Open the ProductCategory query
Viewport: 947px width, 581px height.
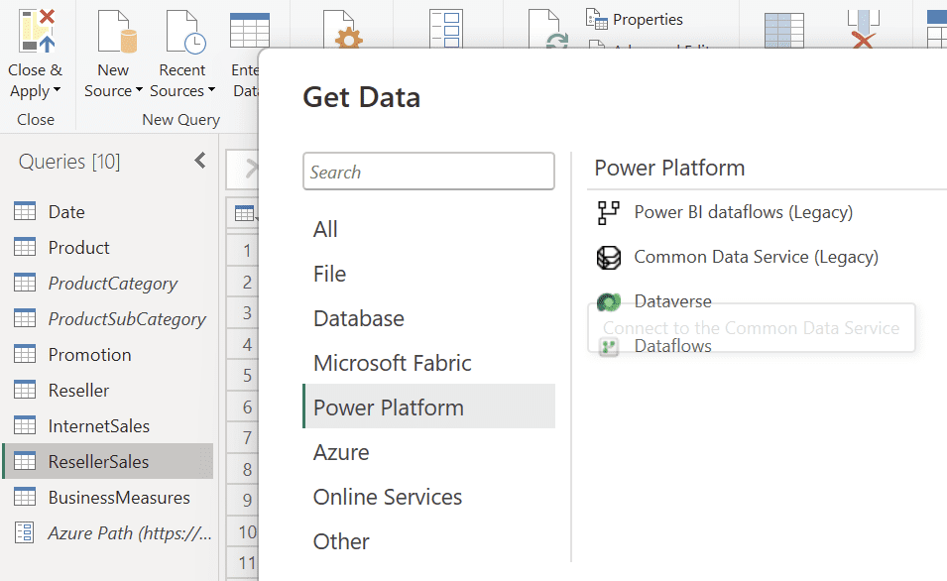113,284
